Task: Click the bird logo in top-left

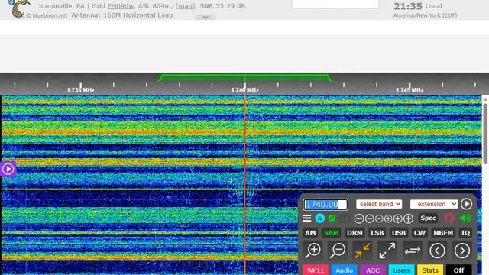Action: [18, 8]
